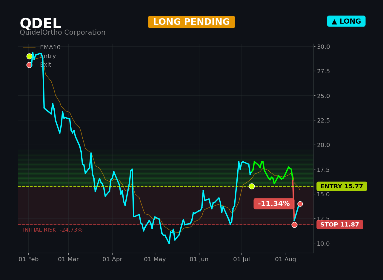
Task: Click the EMA10 line sample in the legend
Action: click(29, 48)
